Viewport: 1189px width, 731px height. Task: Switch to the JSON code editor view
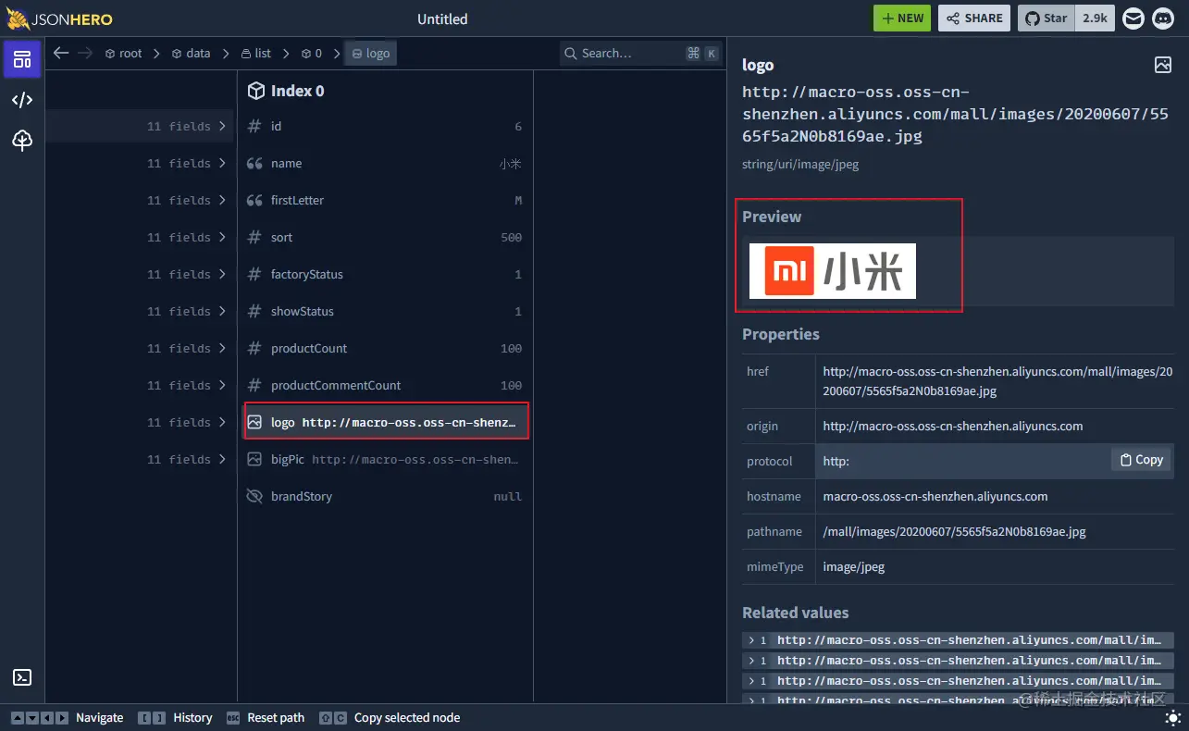click(22, 100)
